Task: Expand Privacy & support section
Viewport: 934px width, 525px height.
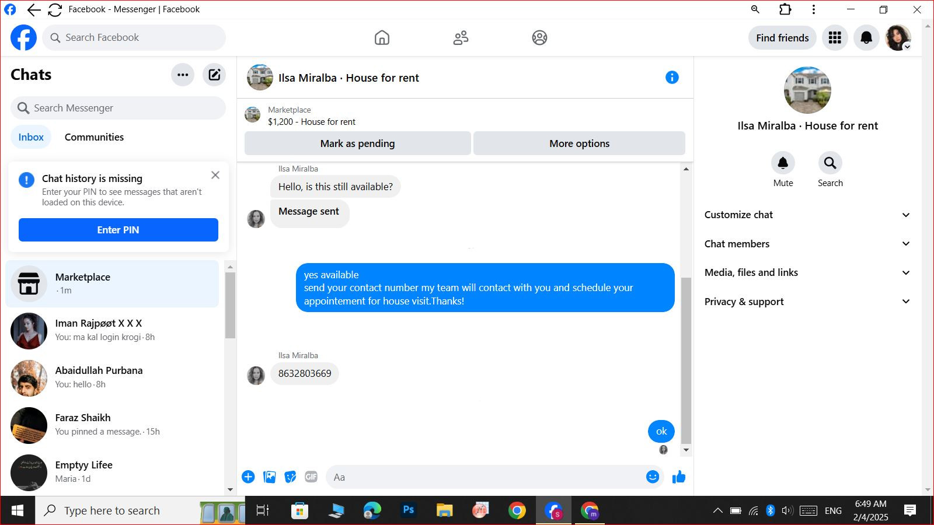Action: [807, 302]
